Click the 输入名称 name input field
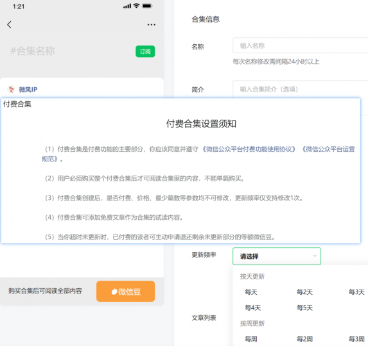This screenshot has height=346, width=368. (300, 45)
